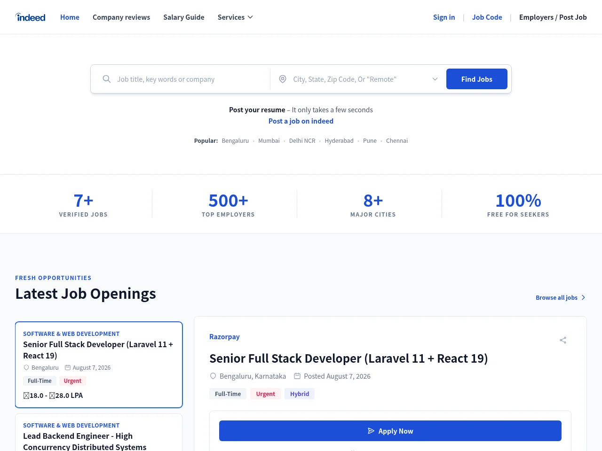Select popular city Hyderabad
Screen dimensions: 602x451
[339, 140]
